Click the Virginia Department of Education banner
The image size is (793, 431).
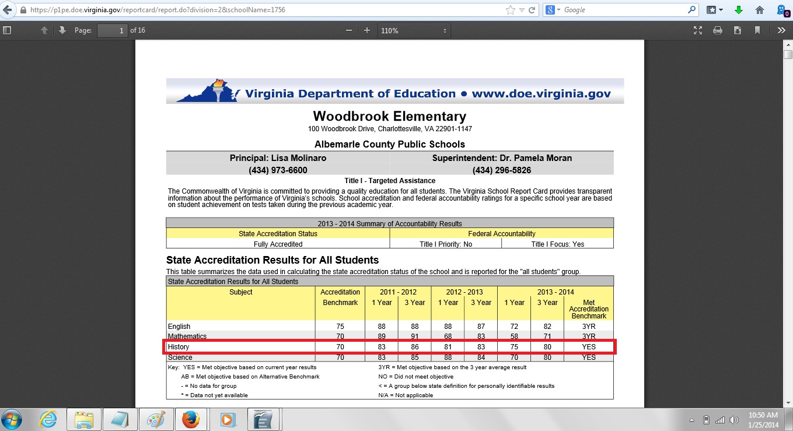click(x=395, y=91)
